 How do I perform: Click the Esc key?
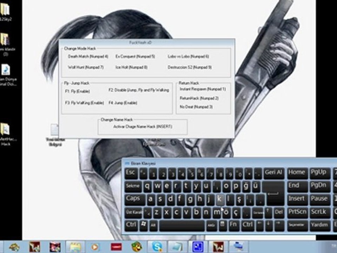[x=131, y=173]
